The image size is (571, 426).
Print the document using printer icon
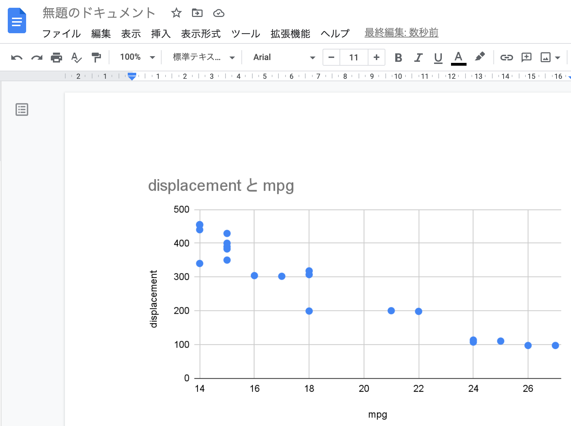(x=56, y=57)
